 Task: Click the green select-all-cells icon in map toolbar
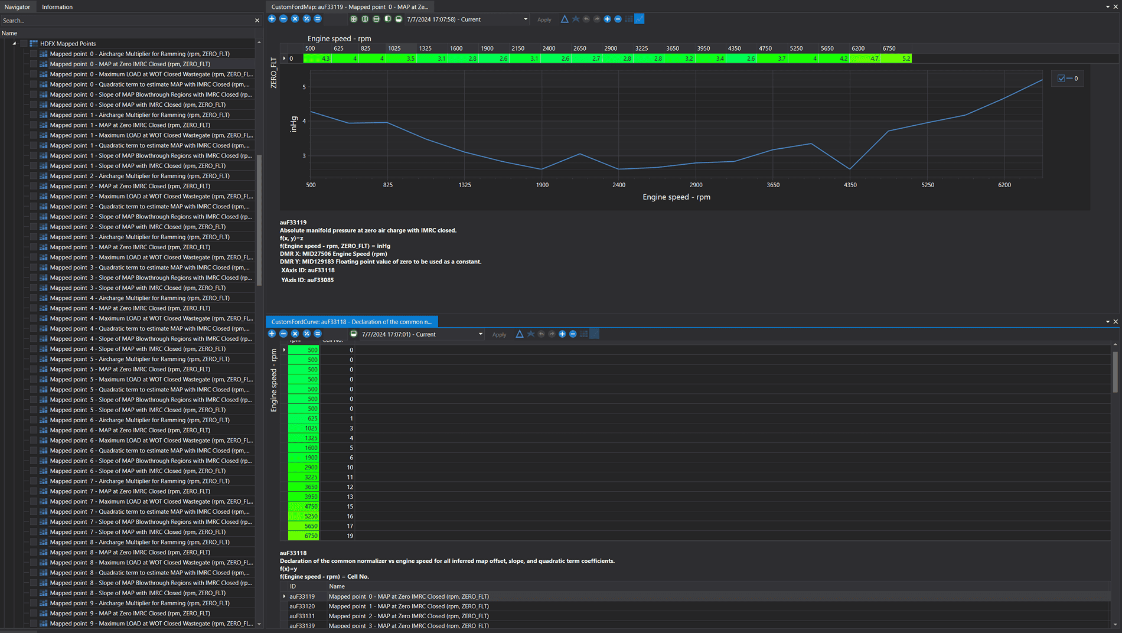click(354, 19)
